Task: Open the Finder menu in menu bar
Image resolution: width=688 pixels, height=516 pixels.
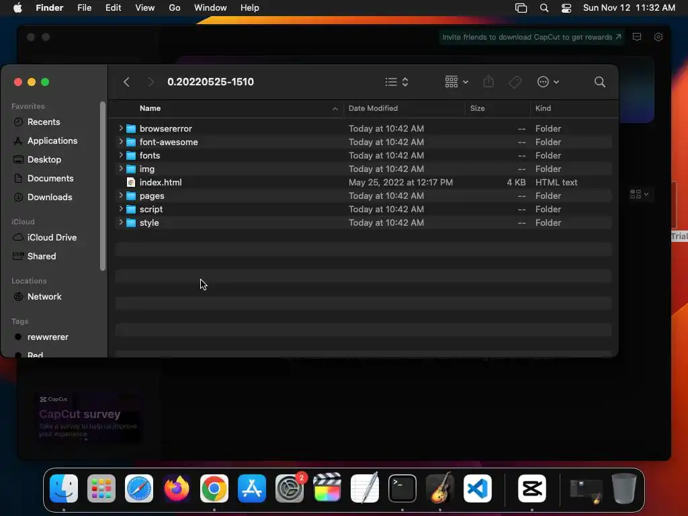Action: coord(50,8)
